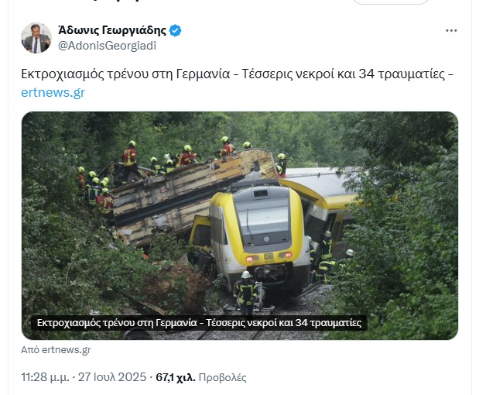
Task: Open the @AdonisGeorgiadi handle
Action: [x=107, y=46]
